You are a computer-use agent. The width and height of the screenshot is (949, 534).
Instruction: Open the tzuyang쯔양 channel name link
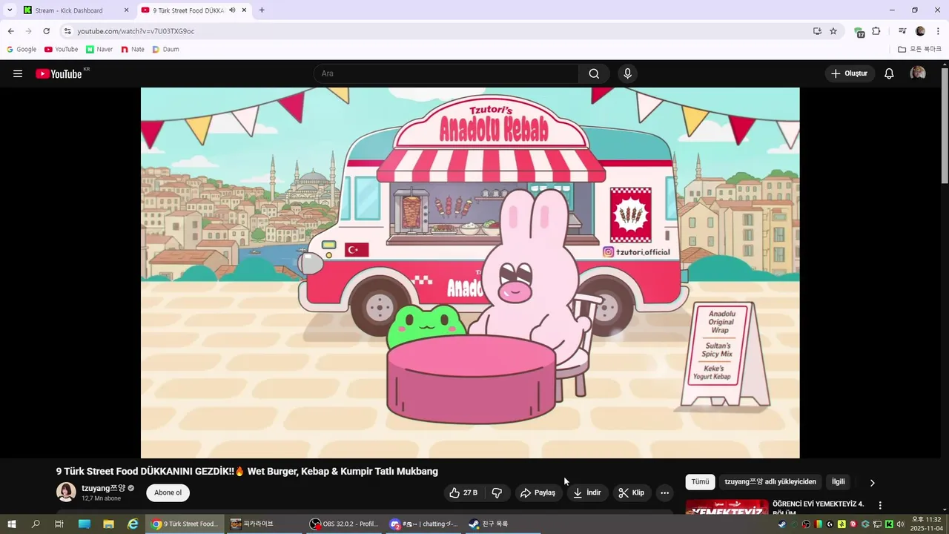[104, 488]
